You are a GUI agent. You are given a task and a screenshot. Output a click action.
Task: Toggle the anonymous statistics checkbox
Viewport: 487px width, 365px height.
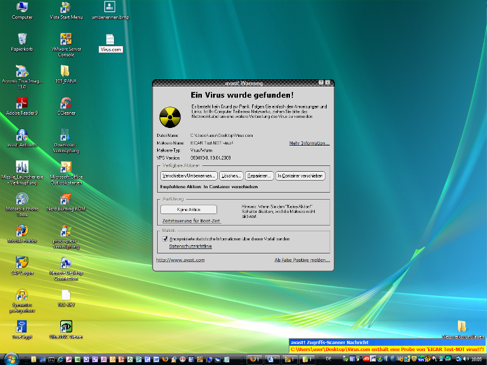[x=165, y=239]
